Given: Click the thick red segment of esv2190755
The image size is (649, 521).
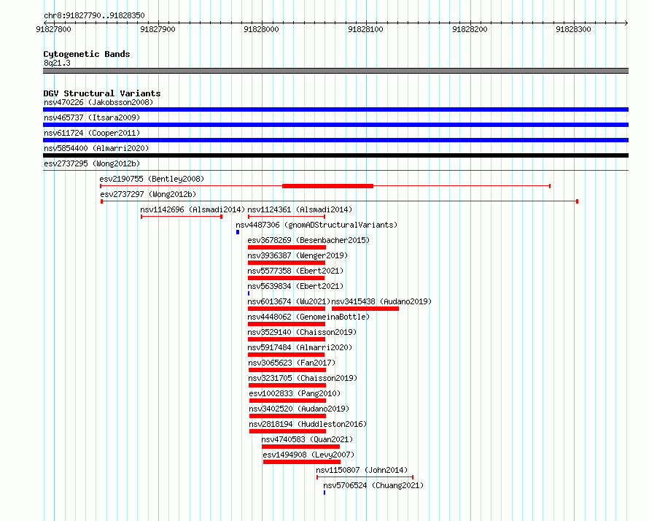Looking at the screenshot, I should [328, 186].
